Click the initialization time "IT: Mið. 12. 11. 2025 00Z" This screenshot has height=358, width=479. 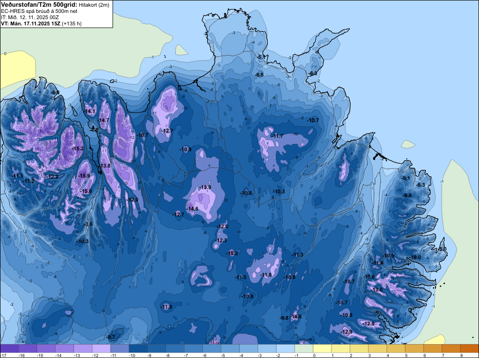pyautogui.click(x=30, y=17)
